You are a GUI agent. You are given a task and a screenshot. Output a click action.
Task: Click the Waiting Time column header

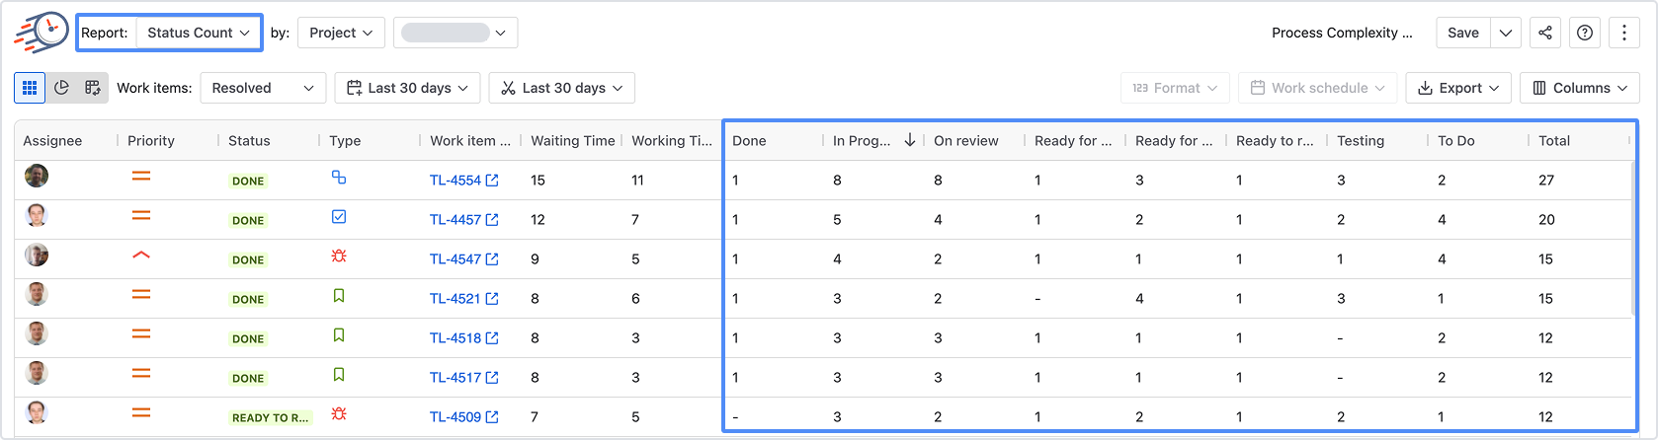click(x=573, y=140)
